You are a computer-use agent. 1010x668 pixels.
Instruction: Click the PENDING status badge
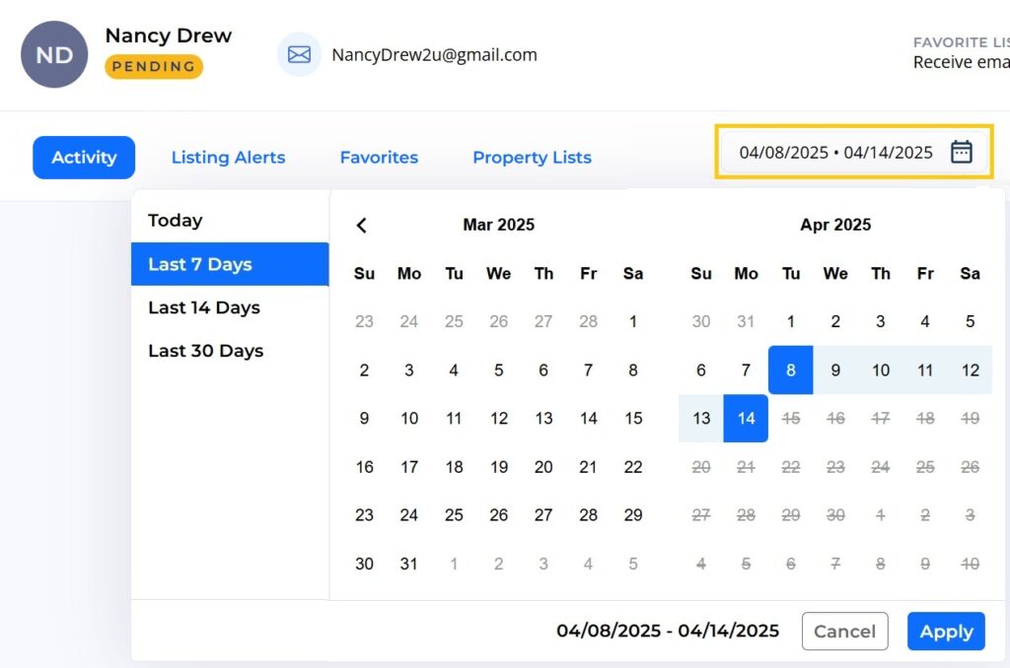(154, 67)
